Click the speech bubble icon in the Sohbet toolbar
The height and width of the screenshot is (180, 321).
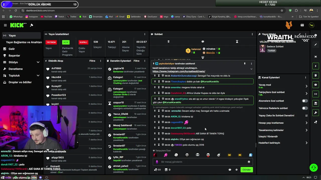coord(203,41)
